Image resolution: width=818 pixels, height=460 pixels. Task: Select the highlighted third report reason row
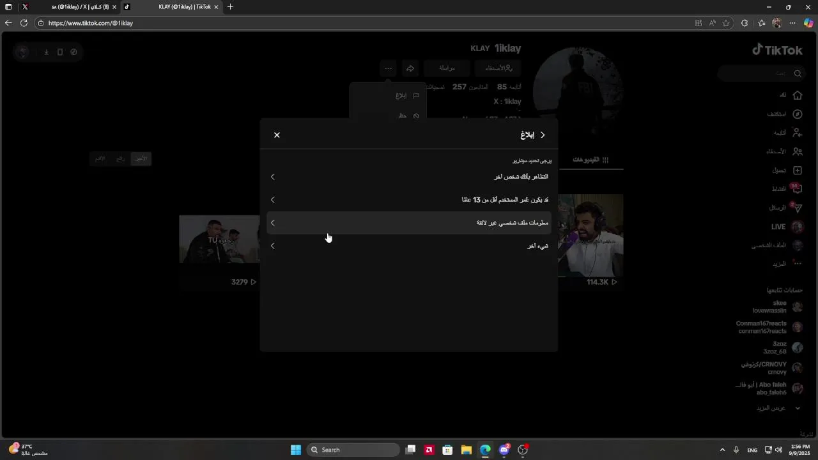point(409,222)
